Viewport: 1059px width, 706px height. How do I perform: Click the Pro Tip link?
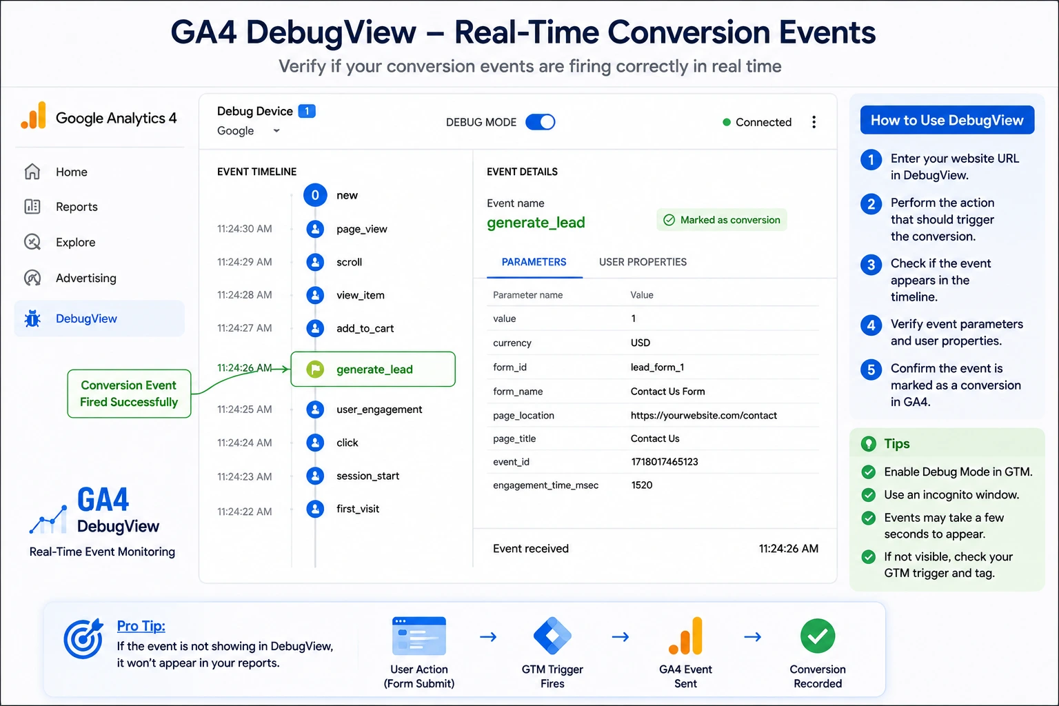click(x=141, y=626)
